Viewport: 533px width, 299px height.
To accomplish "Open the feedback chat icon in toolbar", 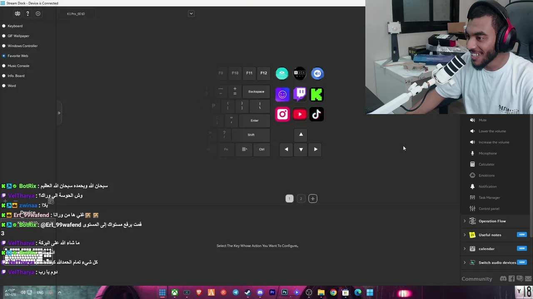I will coord(17,14).
